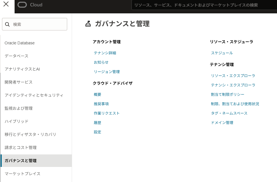Focus the 検索 menu search field
The image size is (277, 182).
[x=35, y=24]
